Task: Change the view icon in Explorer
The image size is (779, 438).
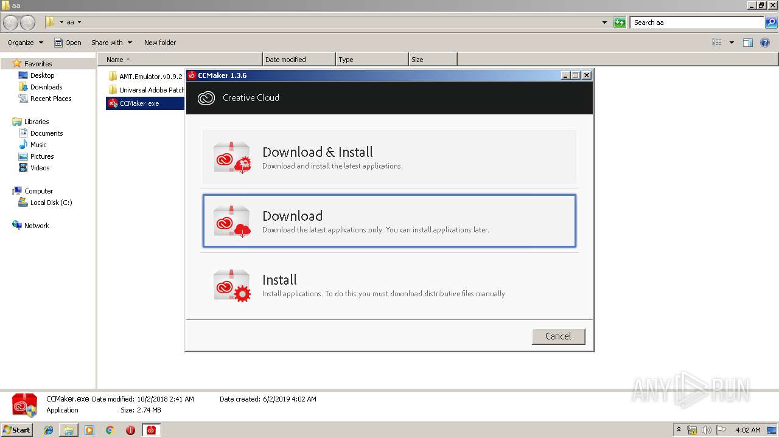Action: [717, 43]
